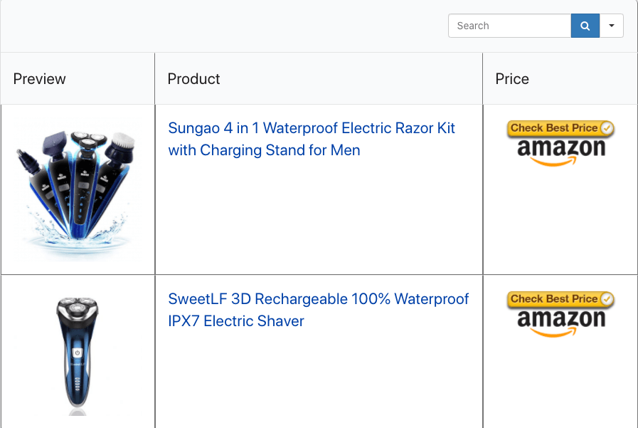The image size is (638, 428).
Task: Click the nose trimmer attachment in Sungao image
Action: [25, 158]
